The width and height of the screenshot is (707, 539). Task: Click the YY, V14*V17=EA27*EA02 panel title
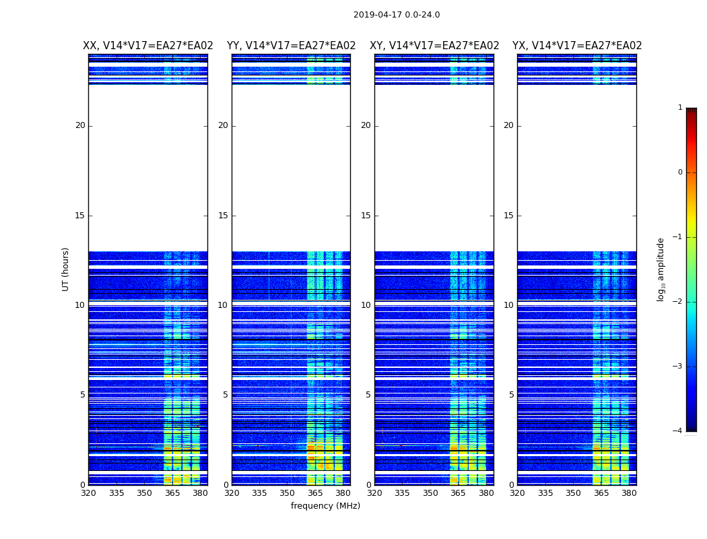[x=292, y=46]
